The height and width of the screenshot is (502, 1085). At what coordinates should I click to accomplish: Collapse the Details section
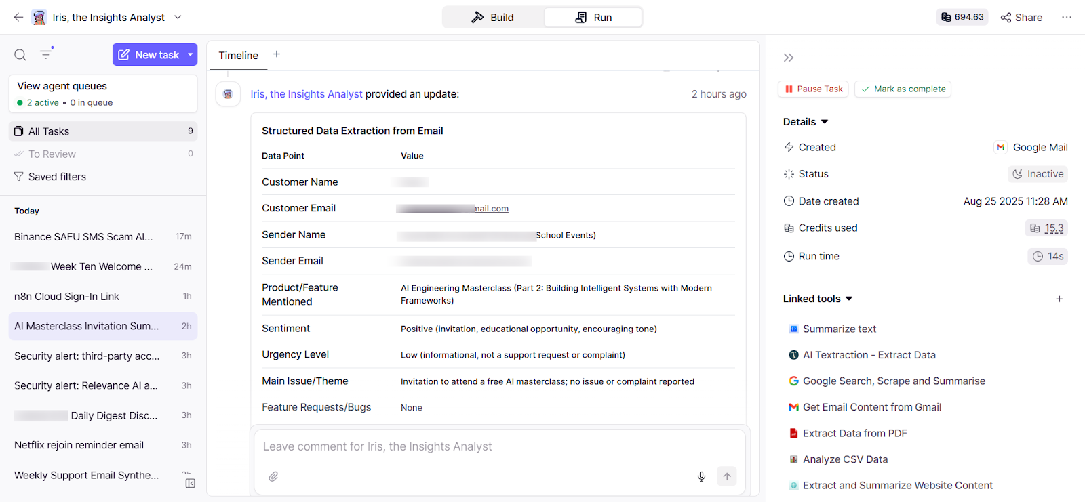[806, 122]
